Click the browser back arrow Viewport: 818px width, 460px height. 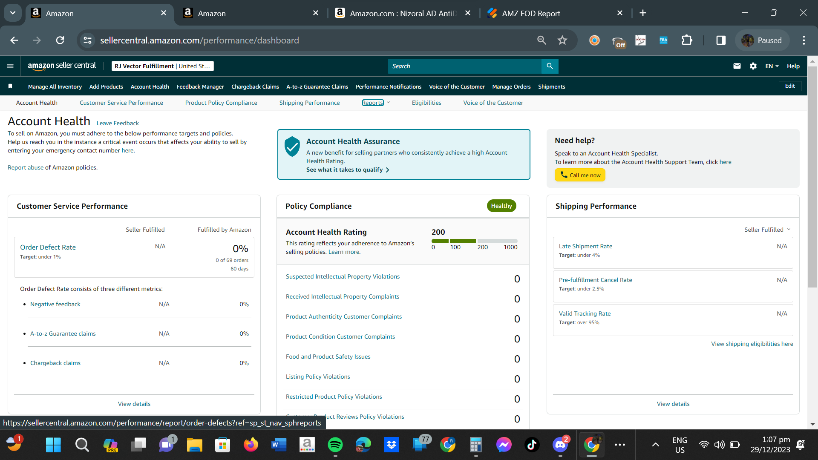pos(14,40)
